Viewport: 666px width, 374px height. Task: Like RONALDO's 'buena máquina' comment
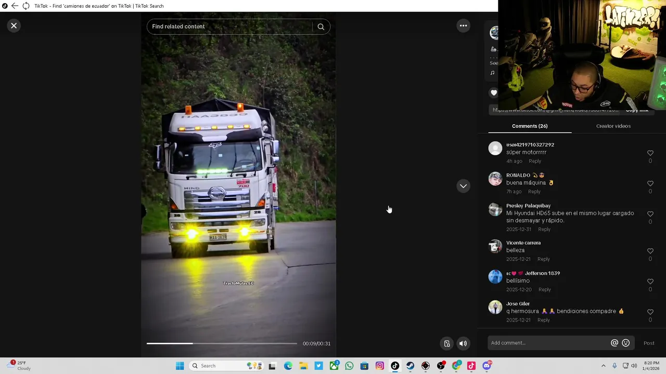650,183
